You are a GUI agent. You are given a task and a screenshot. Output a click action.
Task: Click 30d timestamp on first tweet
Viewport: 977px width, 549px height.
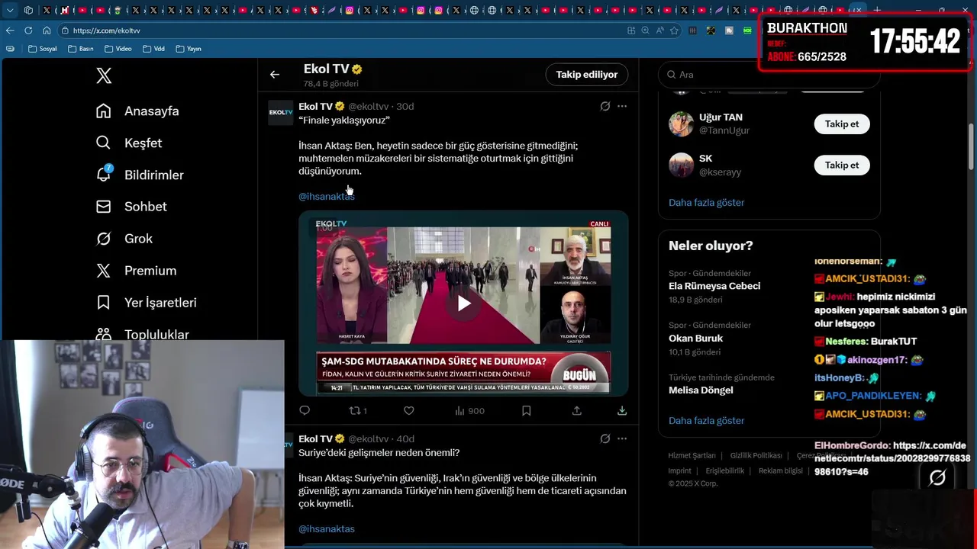(x=405, y=107)
